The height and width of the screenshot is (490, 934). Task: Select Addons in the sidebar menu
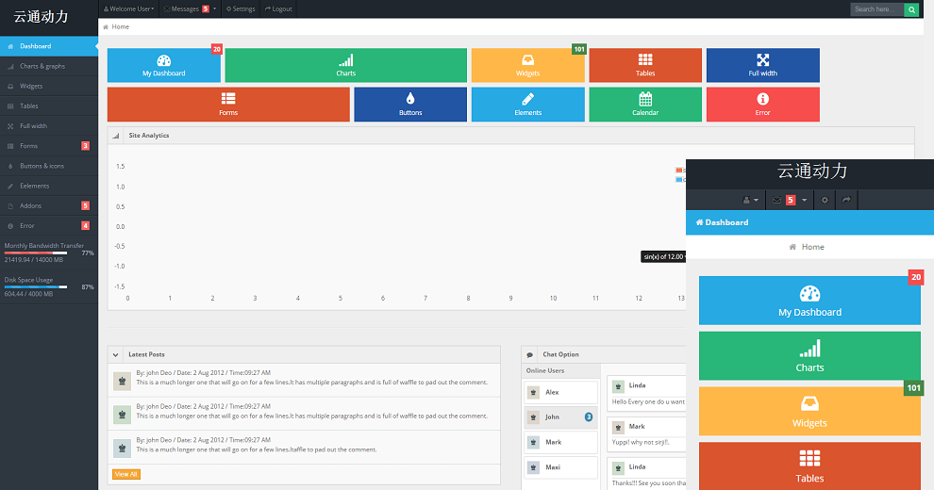pyautogui.click(x=31, y=205)
